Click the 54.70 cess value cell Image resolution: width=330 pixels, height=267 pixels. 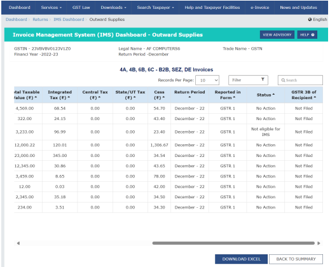pos(159,108)
